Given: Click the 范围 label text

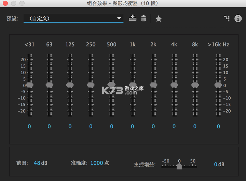Looking at the screenshot, I should (x=22, y=163).
